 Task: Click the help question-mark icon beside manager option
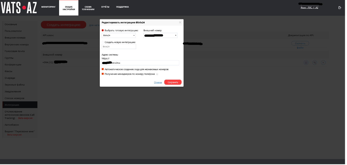tap(157, 74)
